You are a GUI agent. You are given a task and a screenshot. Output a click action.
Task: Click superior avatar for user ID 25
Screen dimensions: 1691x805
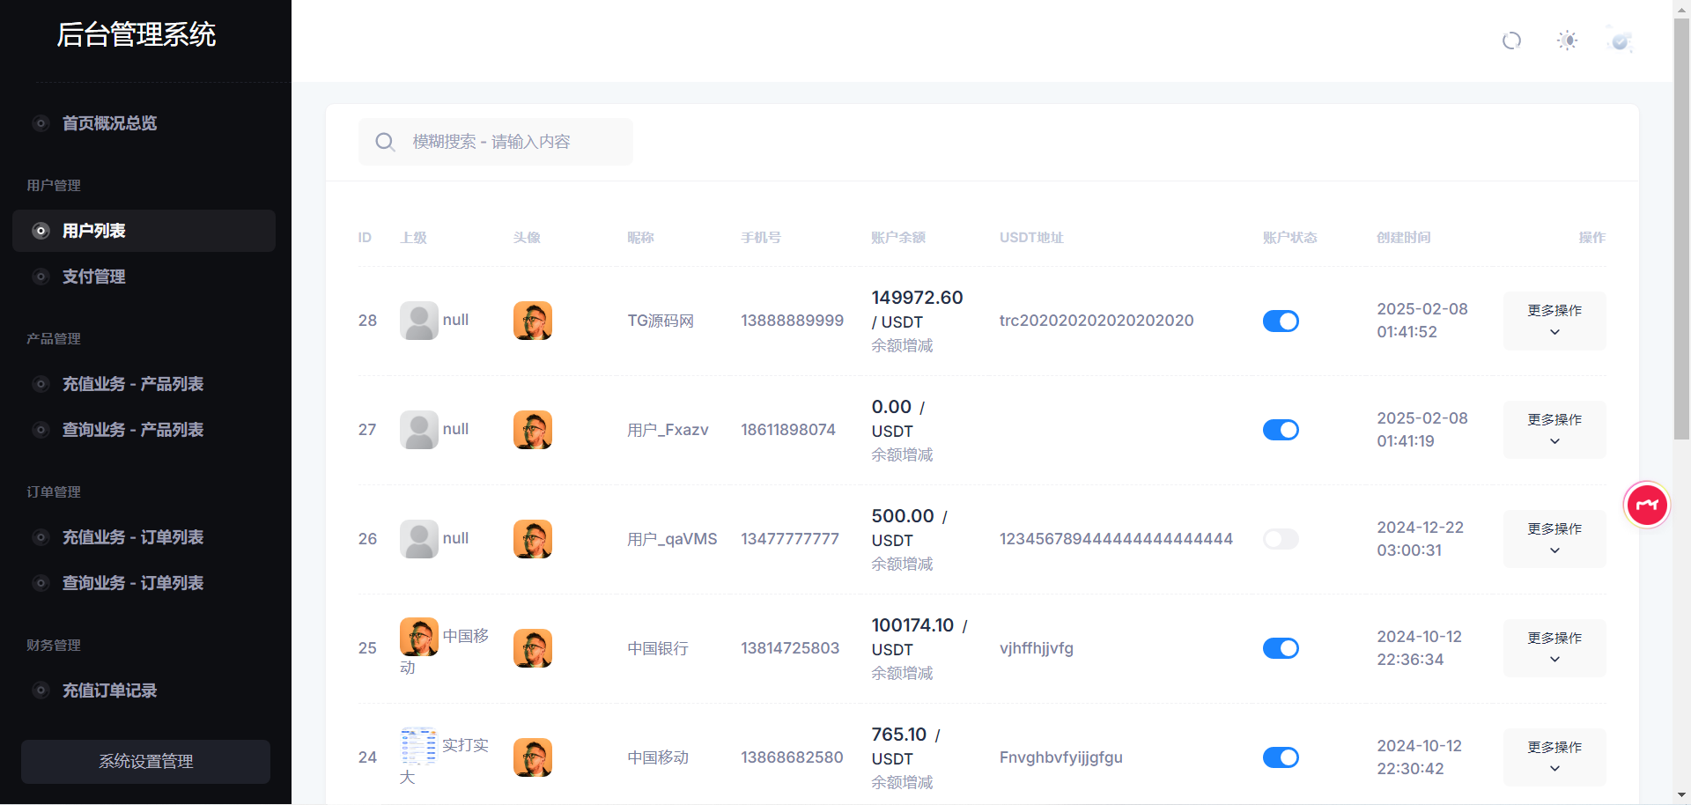pos(419,636)
